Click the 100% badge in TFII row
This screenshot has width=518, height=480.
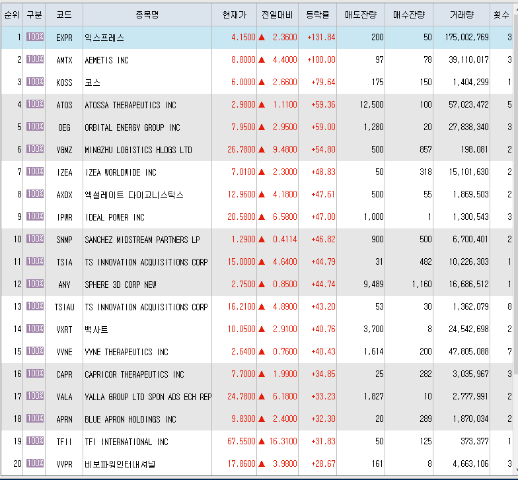(35, 441)
